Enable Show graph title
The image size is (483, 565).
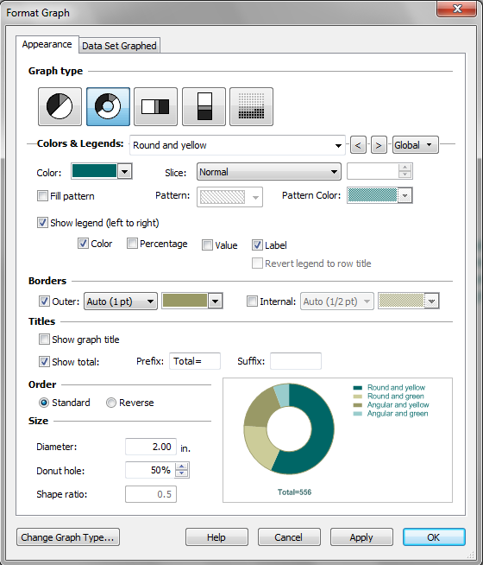pos(44,340)
